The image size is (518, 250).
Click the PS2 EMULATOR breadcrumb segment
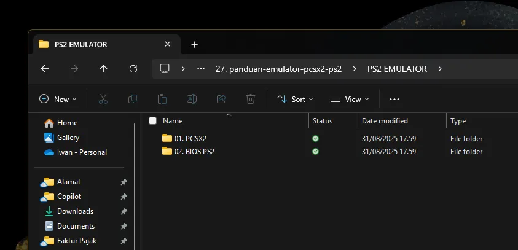coord(397,69)
